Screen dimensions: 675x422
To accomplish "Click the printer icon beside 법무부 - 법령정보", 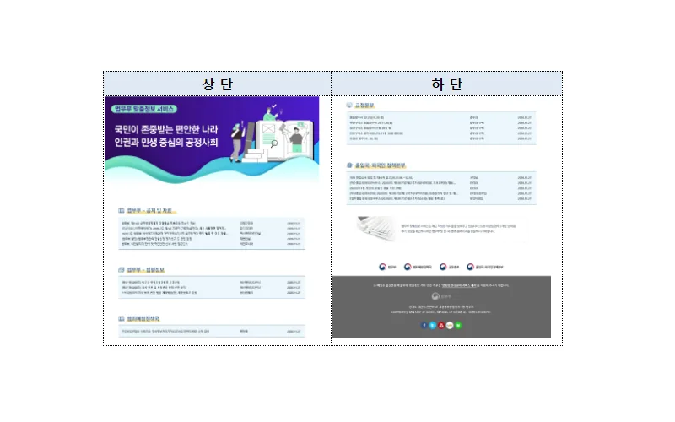I will click(121, 270).
